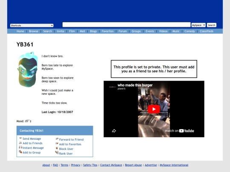The width and height of the screenshot is (230, 172).
Task: Open the FAQ footer link
Action: (x=55, y=165)
